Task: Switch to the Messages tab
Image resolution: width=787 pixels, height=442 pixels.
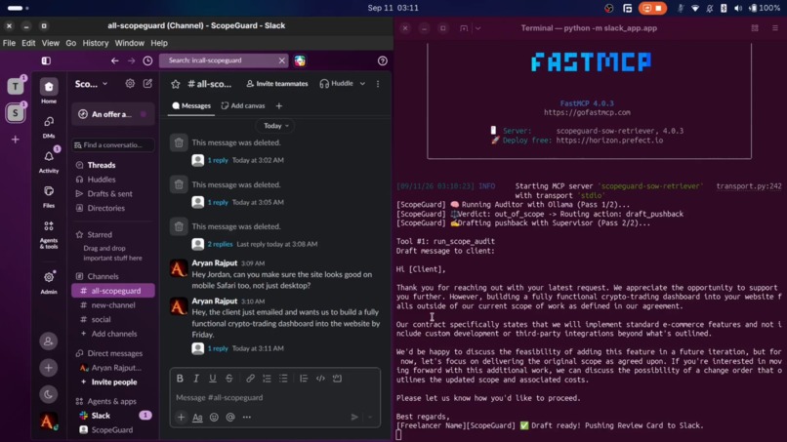Action: point(191,105)
